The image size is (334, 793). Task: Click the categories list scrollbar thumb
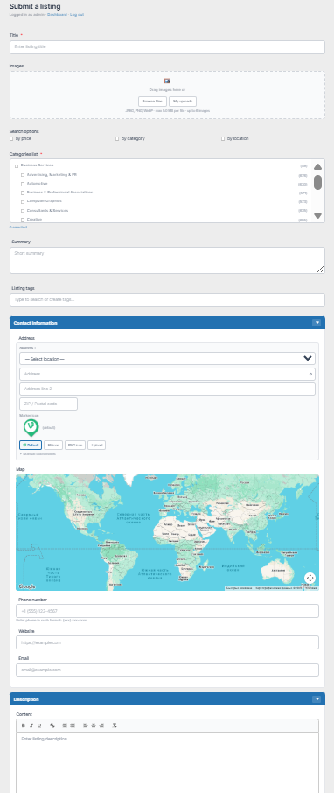[x=318, y=183]
